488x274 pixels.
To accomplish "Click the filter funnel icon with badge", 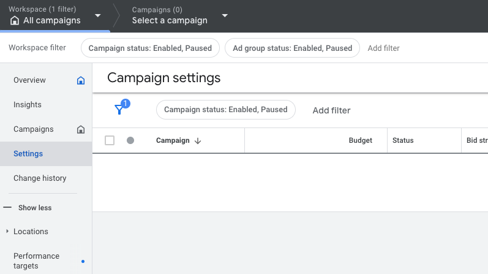I will click(x=122, y=107).
